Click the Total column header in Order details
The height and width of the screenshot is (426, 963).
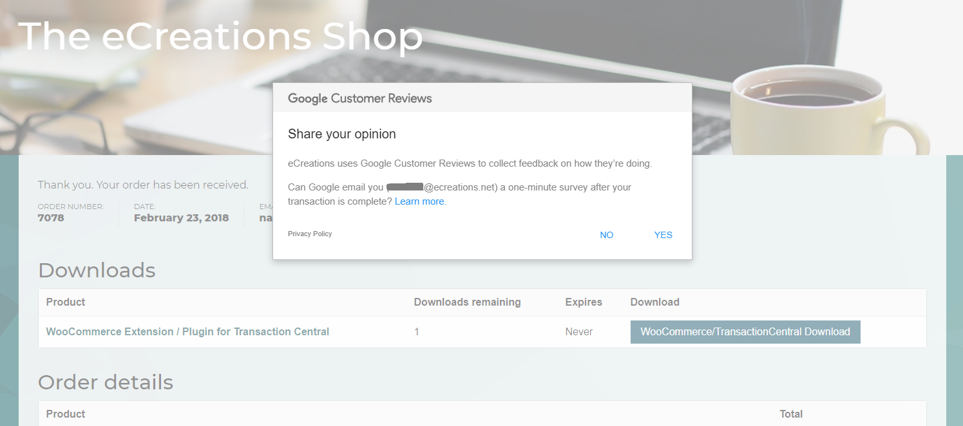[791, 414]
